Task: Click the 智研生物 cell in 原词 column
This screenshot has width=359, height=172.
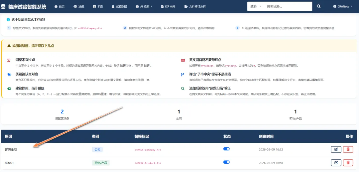Action: pyautogui.click(x=11, y=149)
